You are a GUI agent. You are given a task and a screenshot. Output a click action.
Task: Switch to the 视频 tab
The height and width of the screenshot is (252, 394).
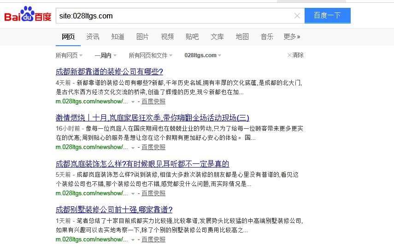tap(167, 37)
